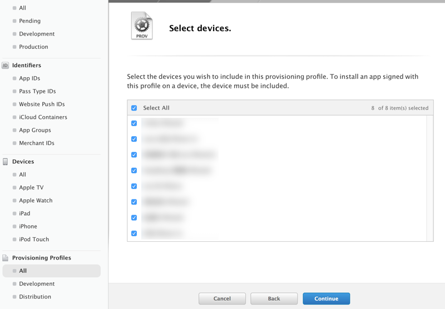
Task: Cancel the provisioning profile setup
Action: 222,298
